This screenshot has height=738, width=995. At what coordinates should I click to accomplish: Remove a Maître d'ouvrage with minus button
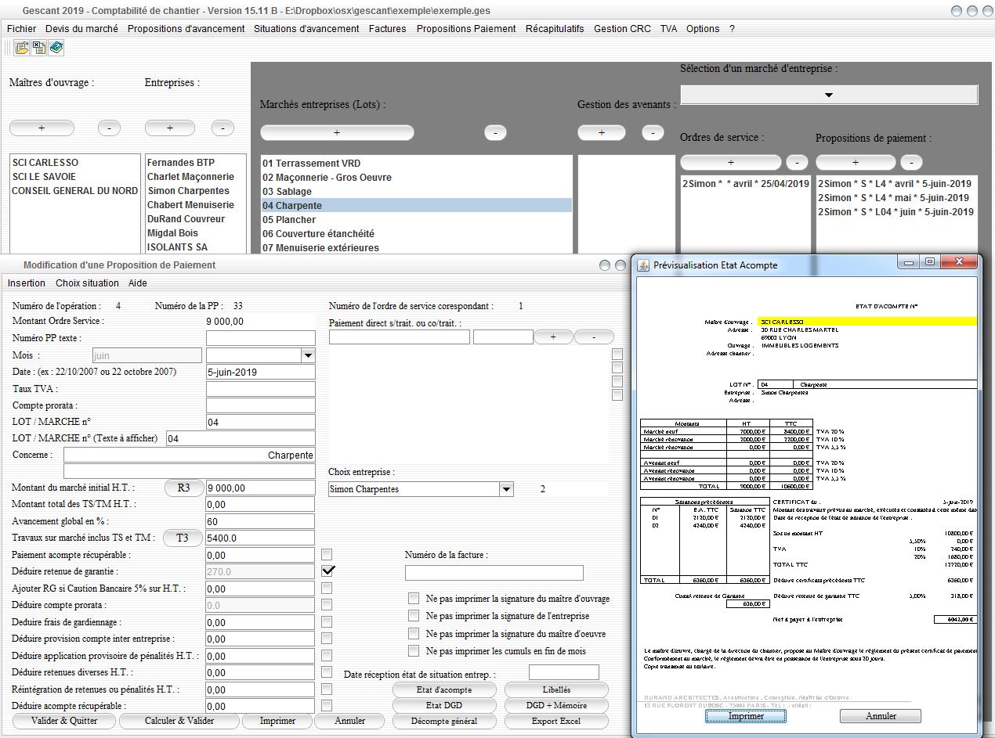(x=110, y=128)
